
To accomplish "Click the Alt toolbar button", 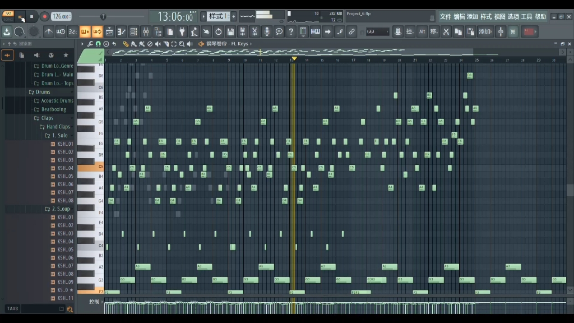I will tap(422, 31).
